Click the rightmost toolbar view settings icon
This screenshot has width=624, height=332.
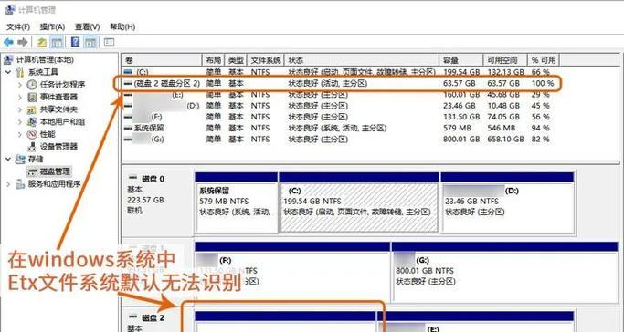pos(109,42)
